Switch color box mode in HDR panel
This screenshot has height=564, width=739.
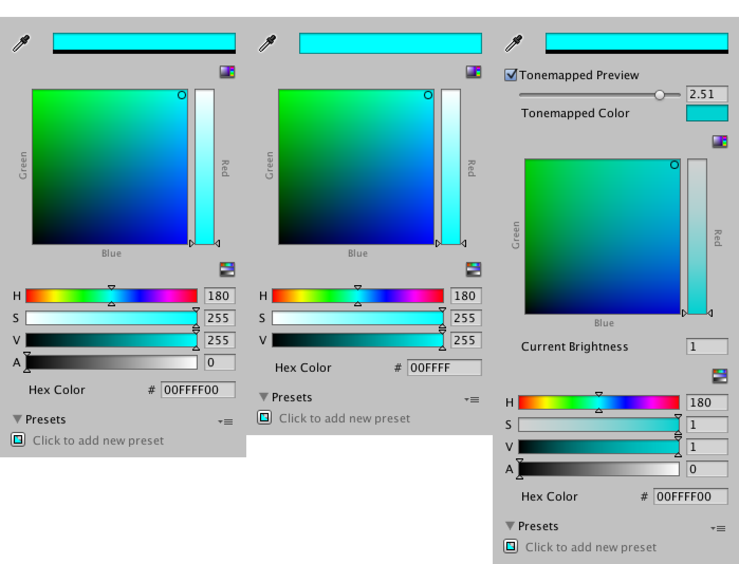[720, 142]
